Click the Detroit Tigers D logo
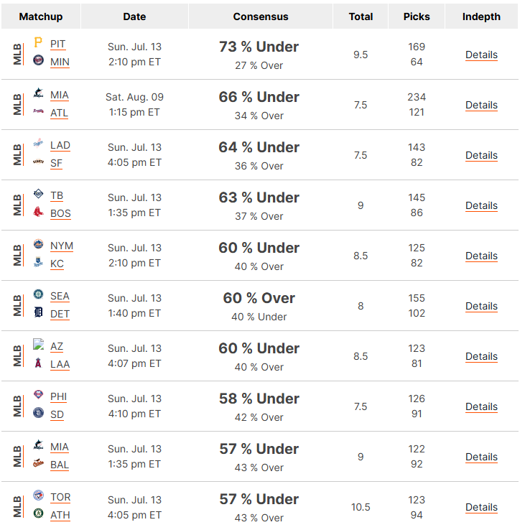The width and height of the screenshot is (525, 530). 38,312
